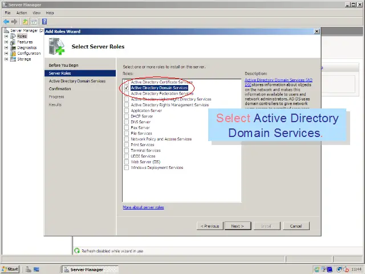Check Active Directory Rights Management Services

(127, 105)
